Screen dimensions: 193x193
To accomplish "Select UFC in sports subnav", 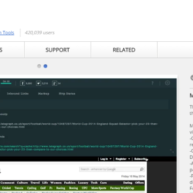I will [85, 188].
